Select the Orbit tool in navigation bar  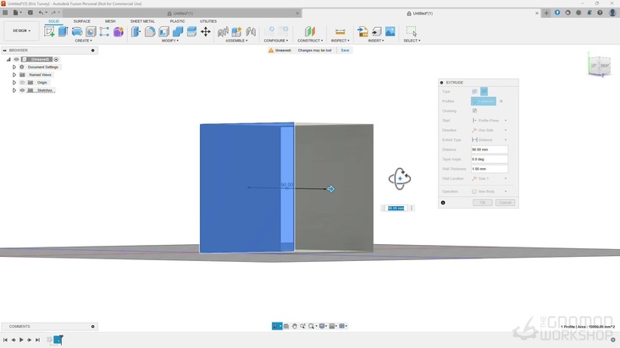[x=277, y=326]
